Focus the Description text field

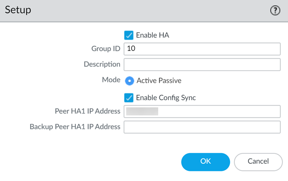tap(202, 64)
